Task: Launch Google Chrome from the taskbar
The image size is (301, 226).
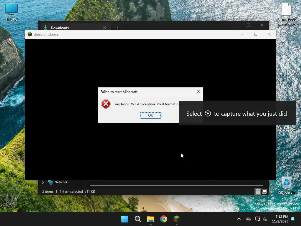Action: click(x=164, y=219)
